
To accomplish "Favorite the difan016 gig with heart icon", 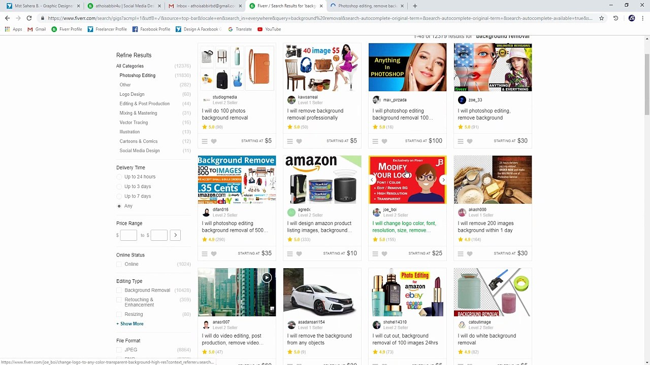I will click(214, 254).
